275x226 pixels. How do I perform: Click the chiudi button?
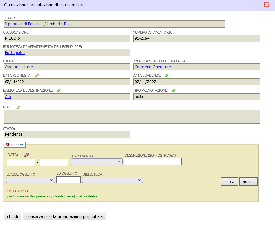(x=13, y=217)
